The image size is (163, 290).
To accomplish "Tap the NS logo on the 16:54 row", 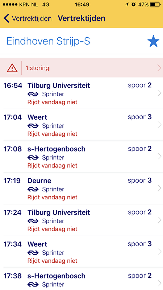I will 33,94.
